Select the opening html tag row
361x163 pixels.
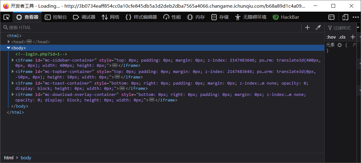click(14, 36)
